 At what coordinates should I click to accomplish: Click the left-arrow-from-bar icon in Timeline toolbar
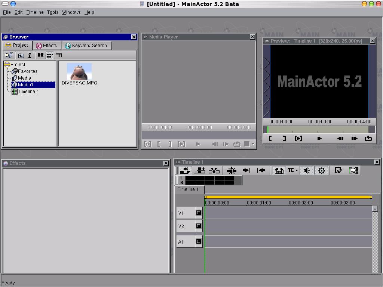(261, 170)
